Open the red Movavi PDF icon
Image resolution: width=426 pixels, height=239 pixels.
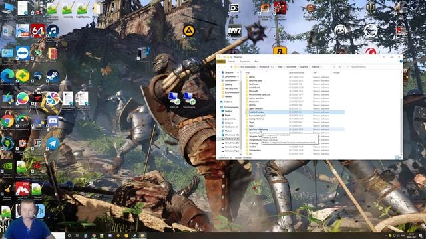pos(23,189)
